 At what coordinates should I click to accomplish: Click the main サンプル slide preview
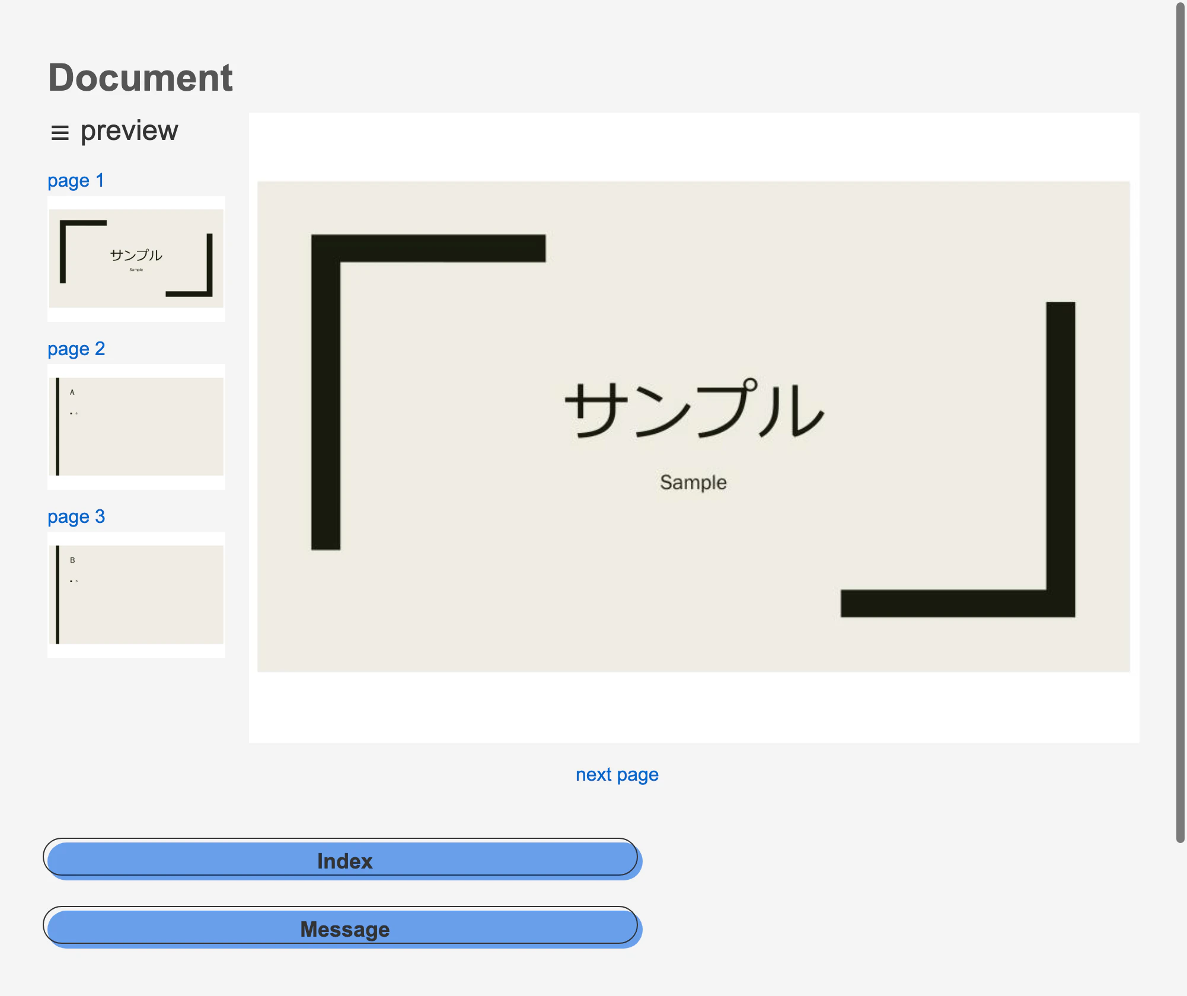(x=694, y=427)
